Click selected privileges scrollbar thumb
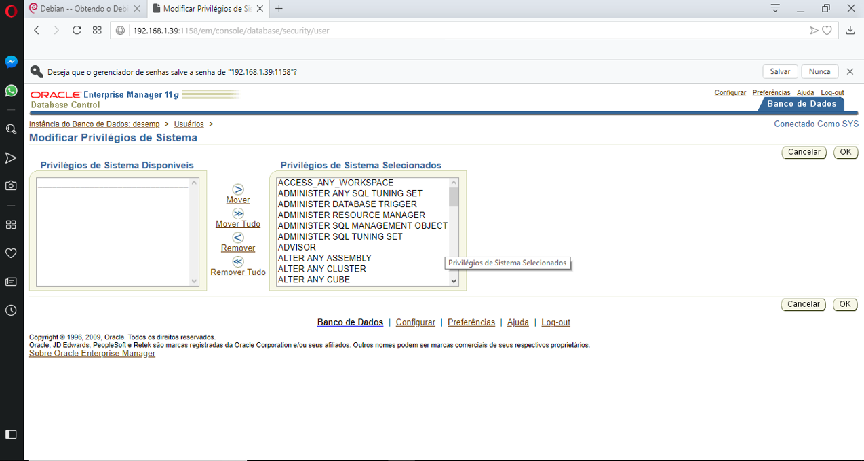 click(454, 197)
